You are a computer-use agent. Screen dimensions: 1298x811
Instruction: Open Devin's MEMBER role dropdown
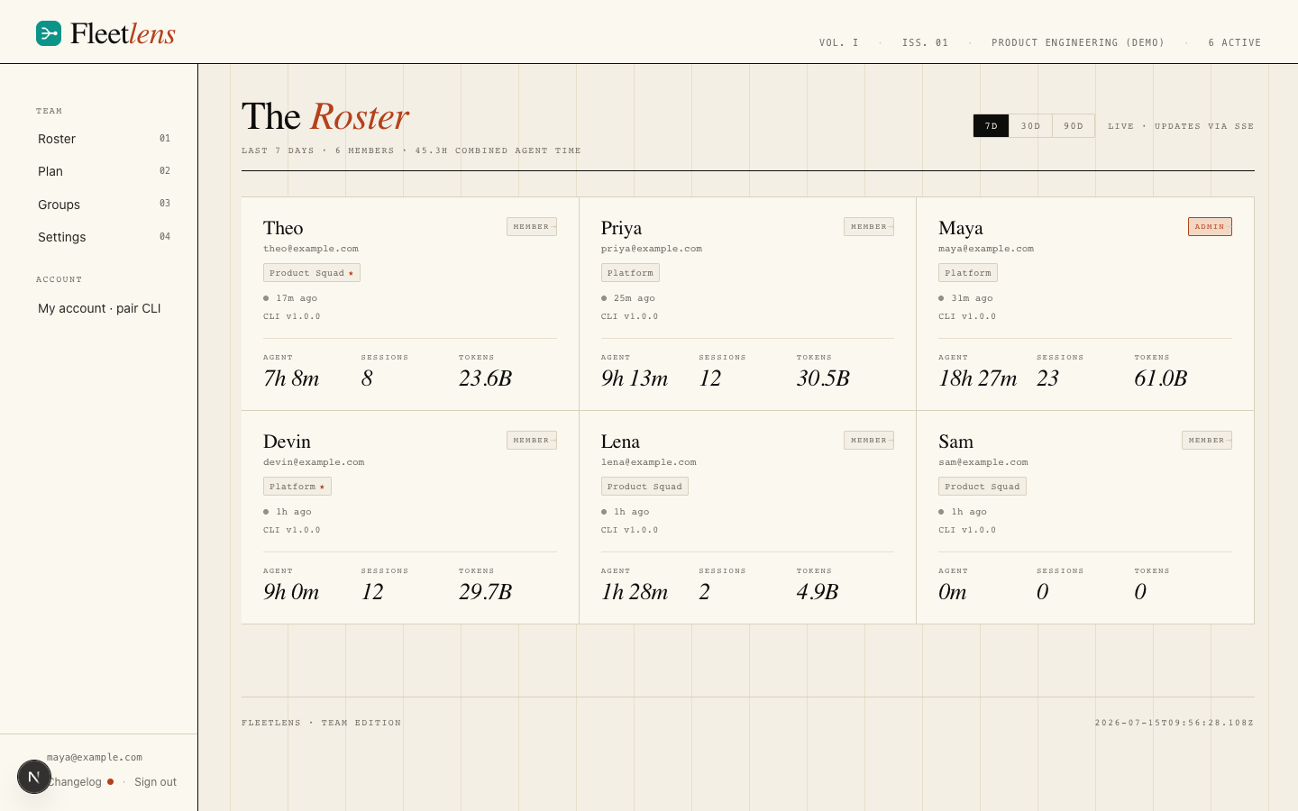click(x=532, y=441)
